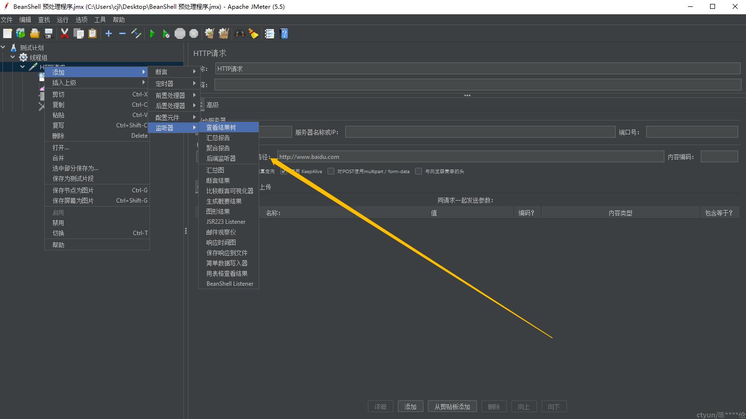Select 删除 in context menu

point(97,136)
